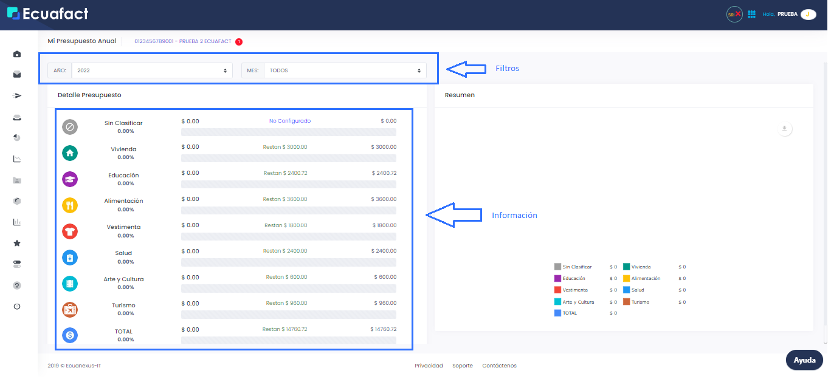Open the MES dropdown showing TODOS
This screenshot has height=379, width=831.
[345, 70]
